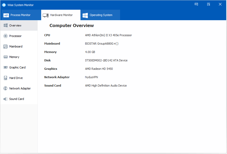Click AMD Radeon HD 5450 value

coord(99,69)
